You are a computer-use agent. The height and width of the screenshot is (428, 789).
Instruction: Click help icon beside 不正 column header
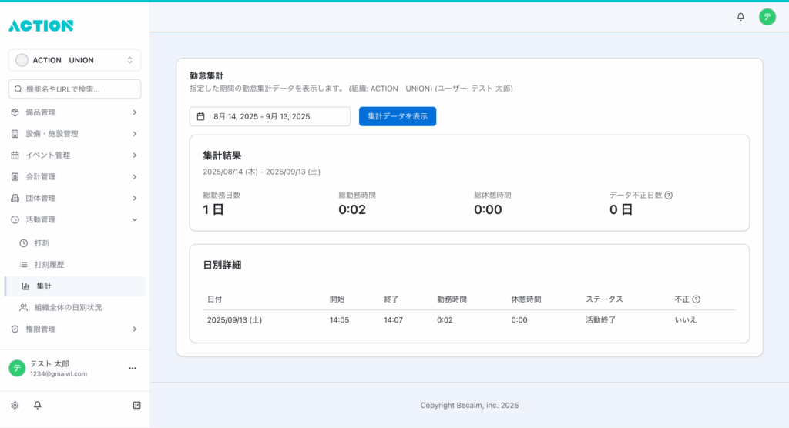click(x=696, y=299)
